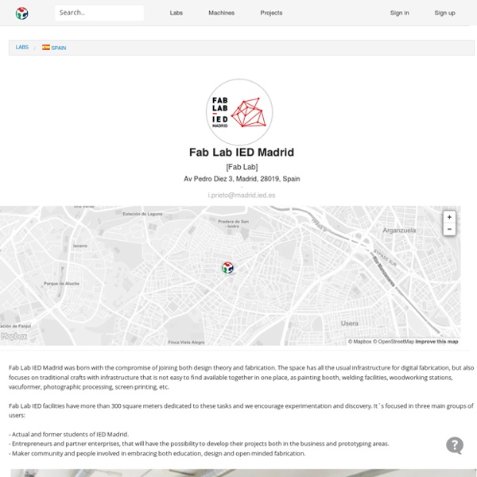
Task: Click the Fab Lab IED Madrid heading
Action: [x=241, y=152]
